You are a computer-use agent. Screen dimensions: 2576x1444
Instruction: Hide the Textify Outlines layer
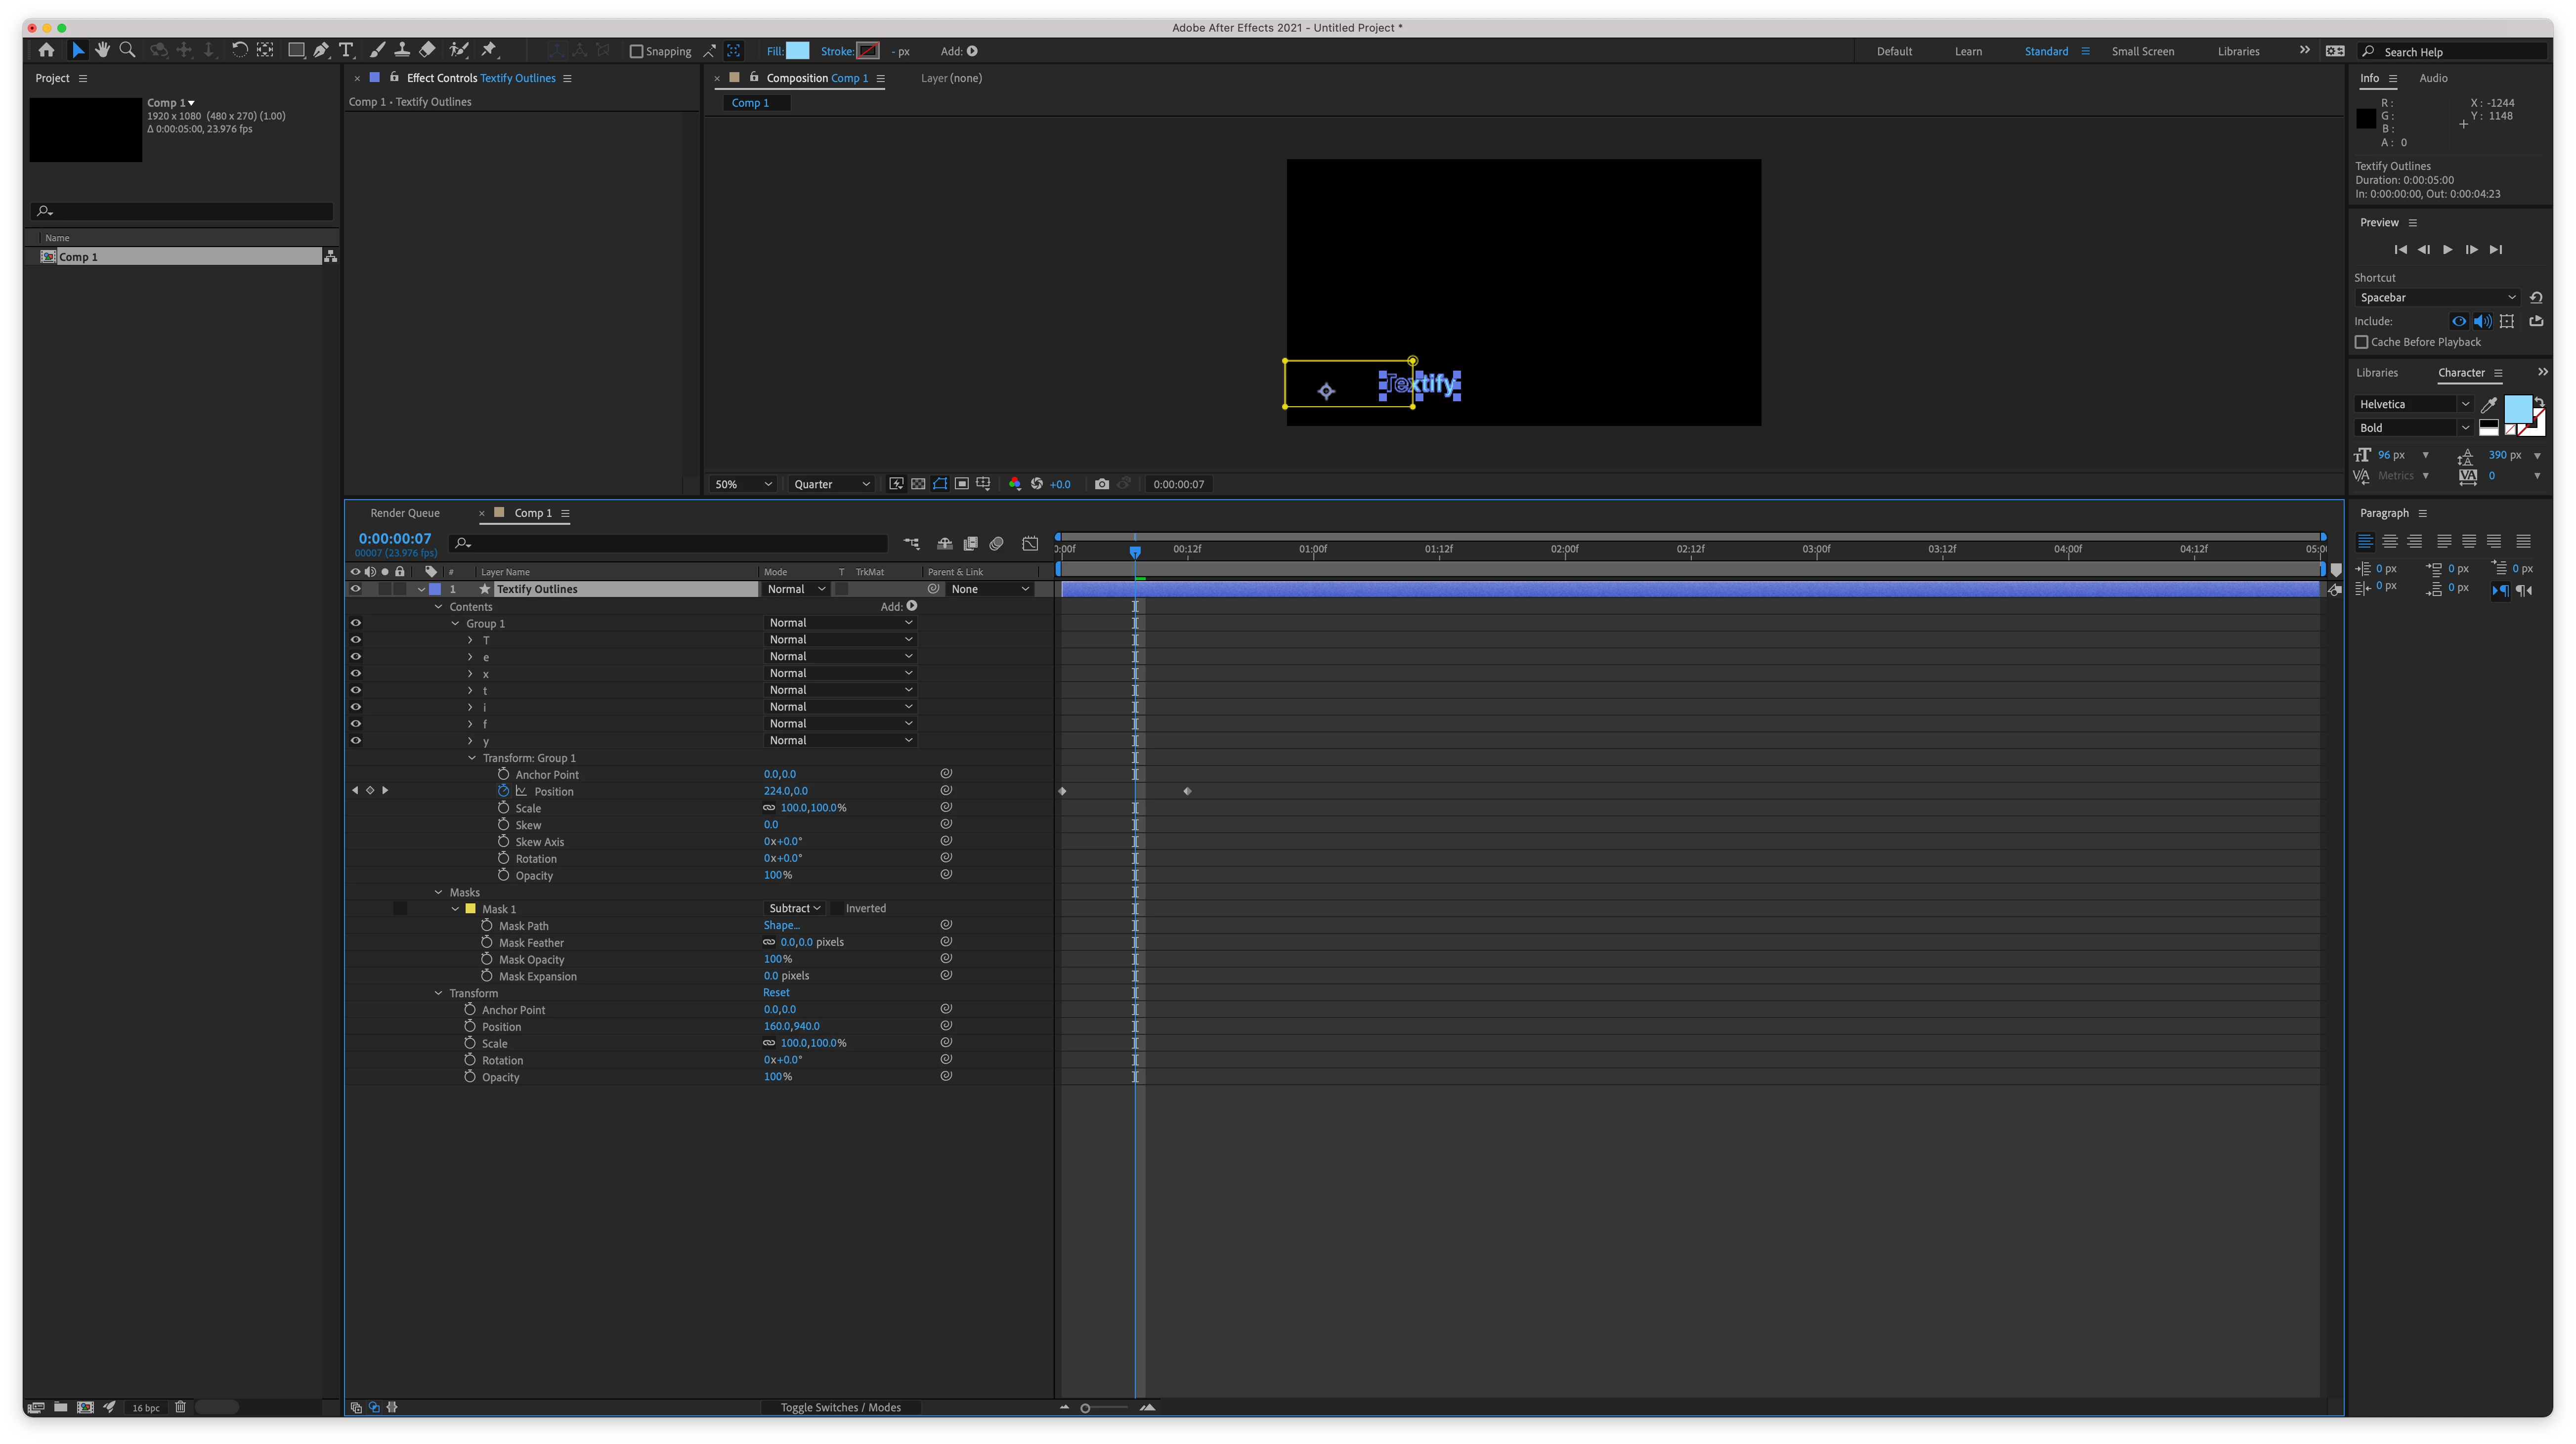[x=355, y=589]
